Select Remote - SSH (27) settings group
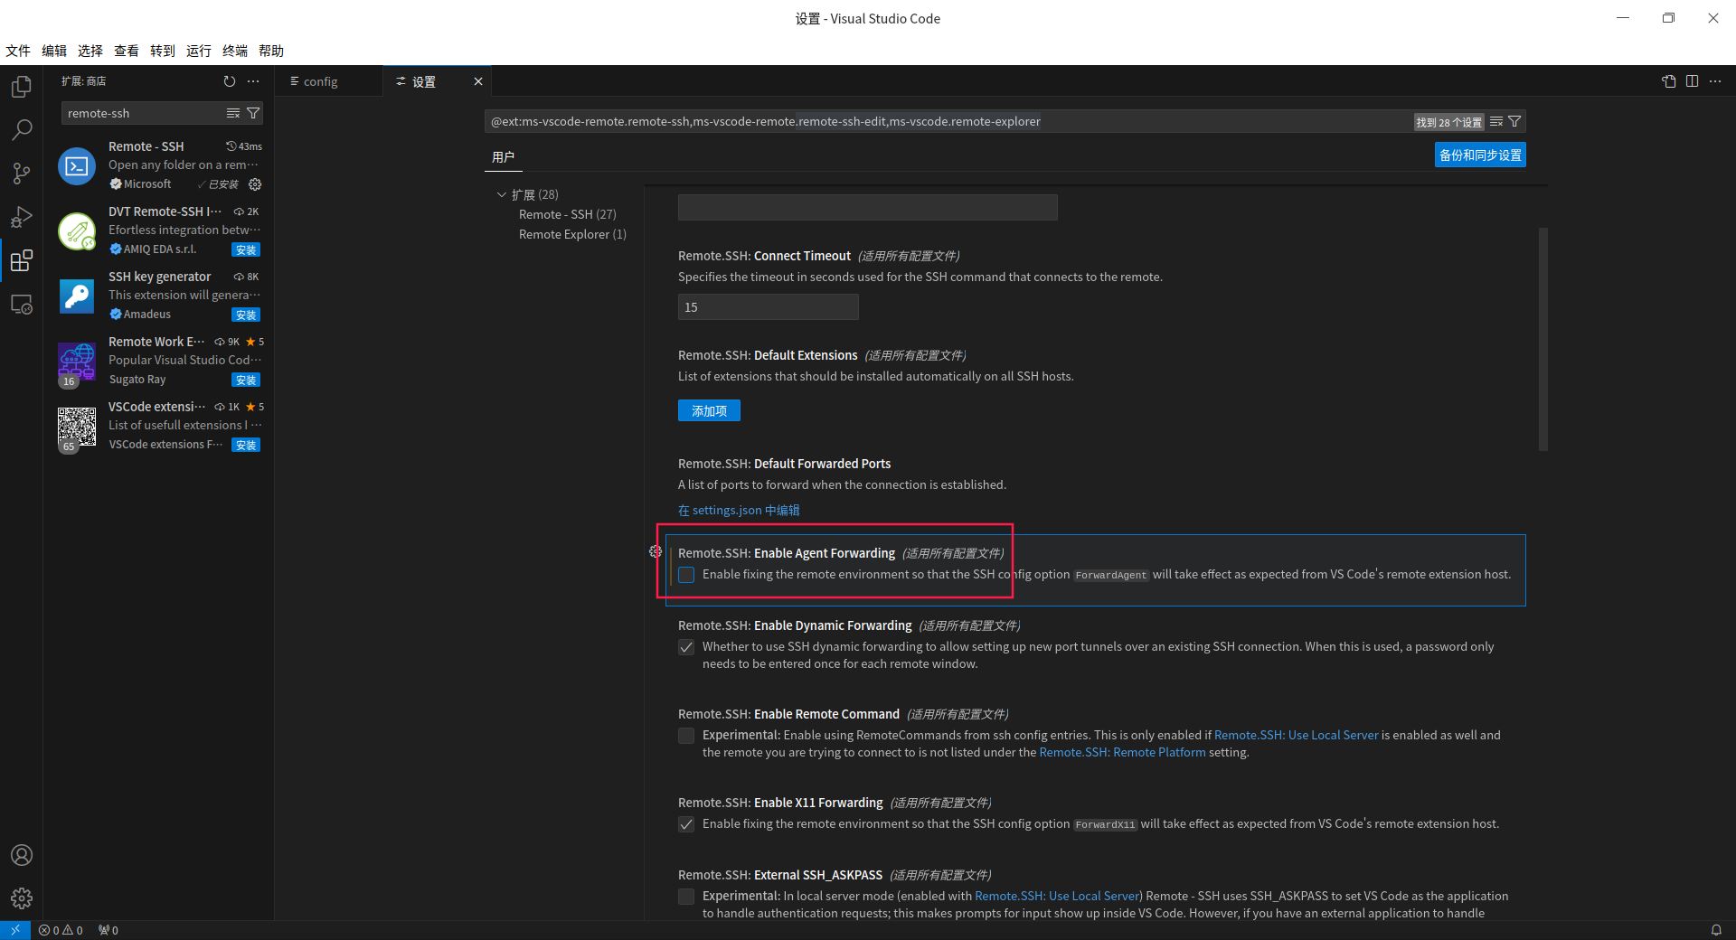 tap(567, 214)
